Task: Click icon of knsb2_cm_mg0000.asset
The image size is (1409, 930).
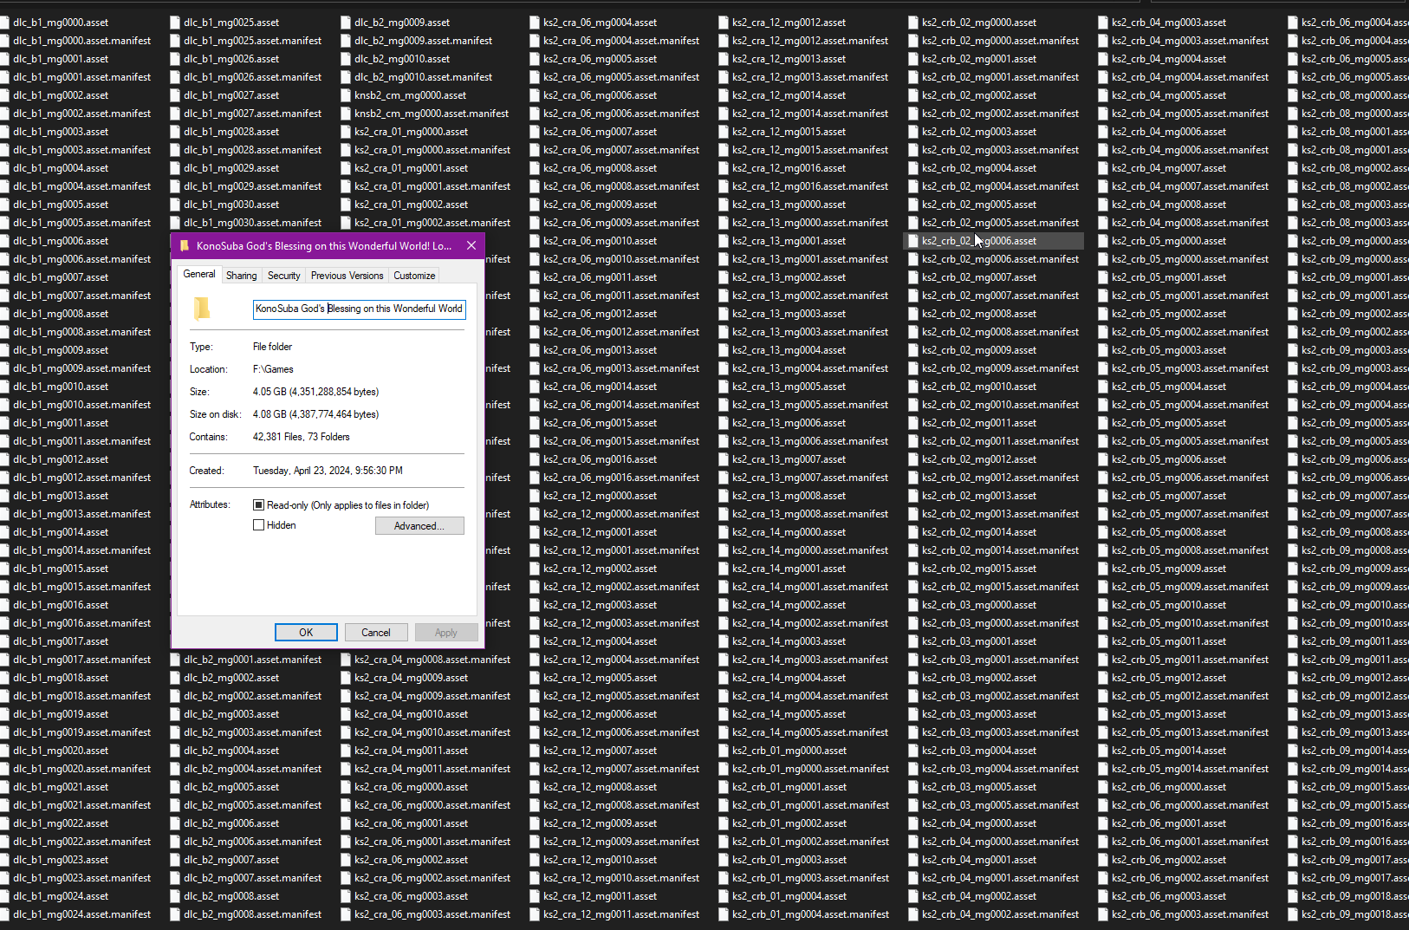Action: [x=346, y=95]
